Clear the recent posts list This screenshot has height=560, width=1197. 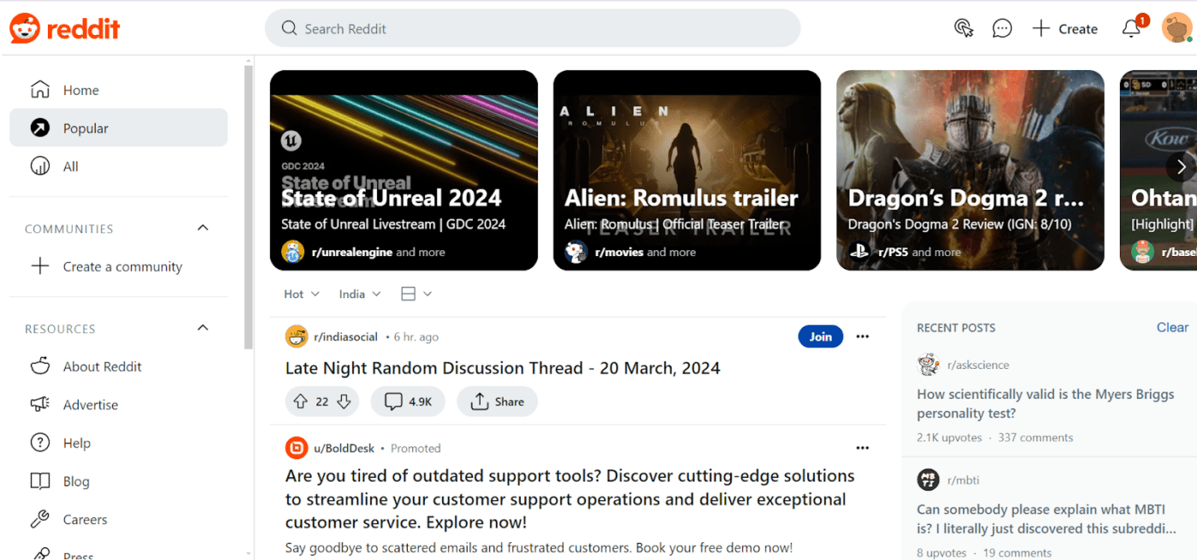(x=1172, y=327)
